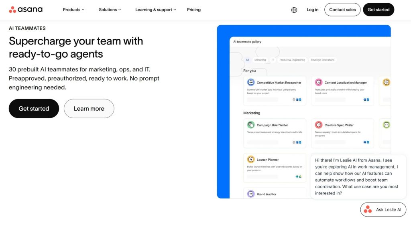Click the Creative Spec Writer card title
Viewport: 411px width, 231px height.
tap(339, 125)
